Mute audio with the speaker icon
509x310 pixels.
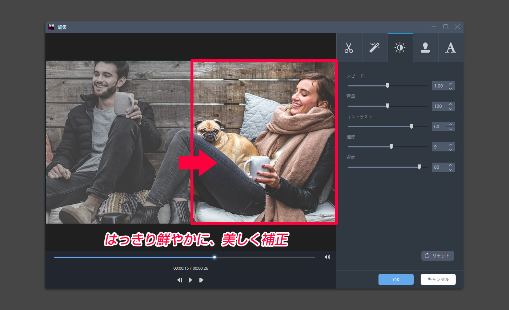(x=327, y=257)
